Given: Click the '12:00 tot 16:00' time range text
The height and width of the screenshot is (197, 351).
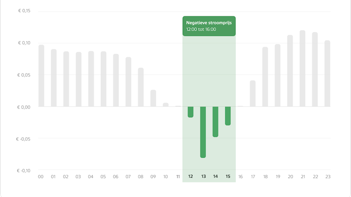Looking at the screenshot, I should (201, 30).
